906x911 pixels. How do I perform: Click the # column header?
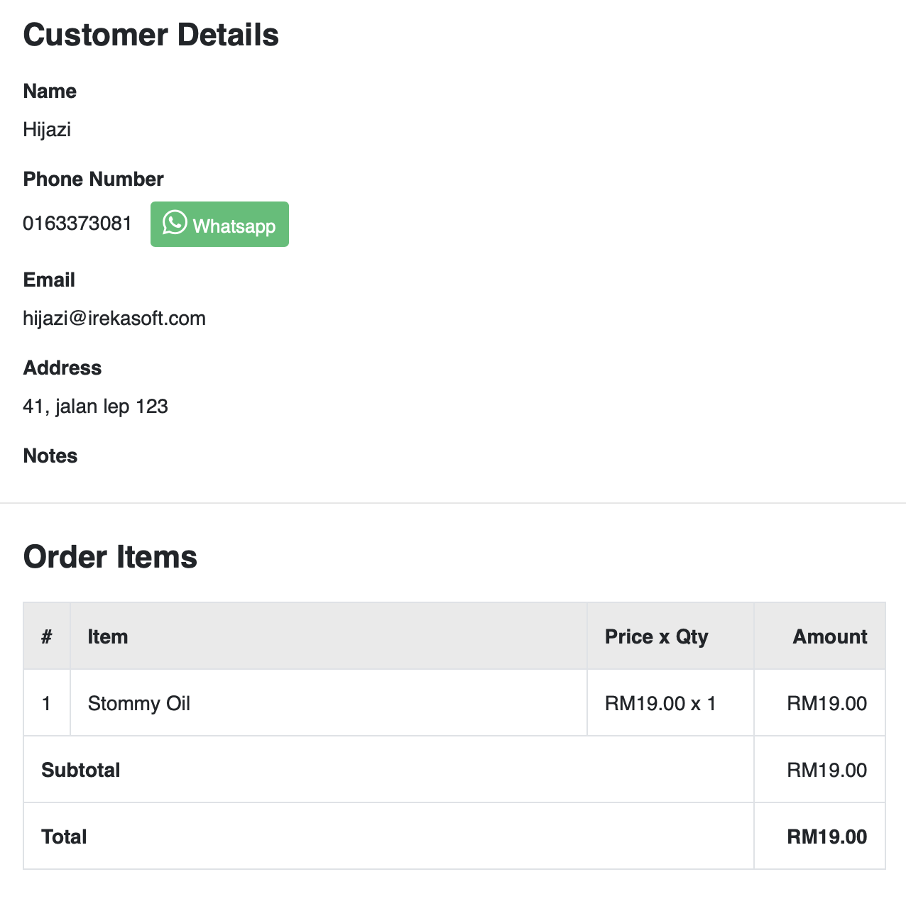click(47, 636)
